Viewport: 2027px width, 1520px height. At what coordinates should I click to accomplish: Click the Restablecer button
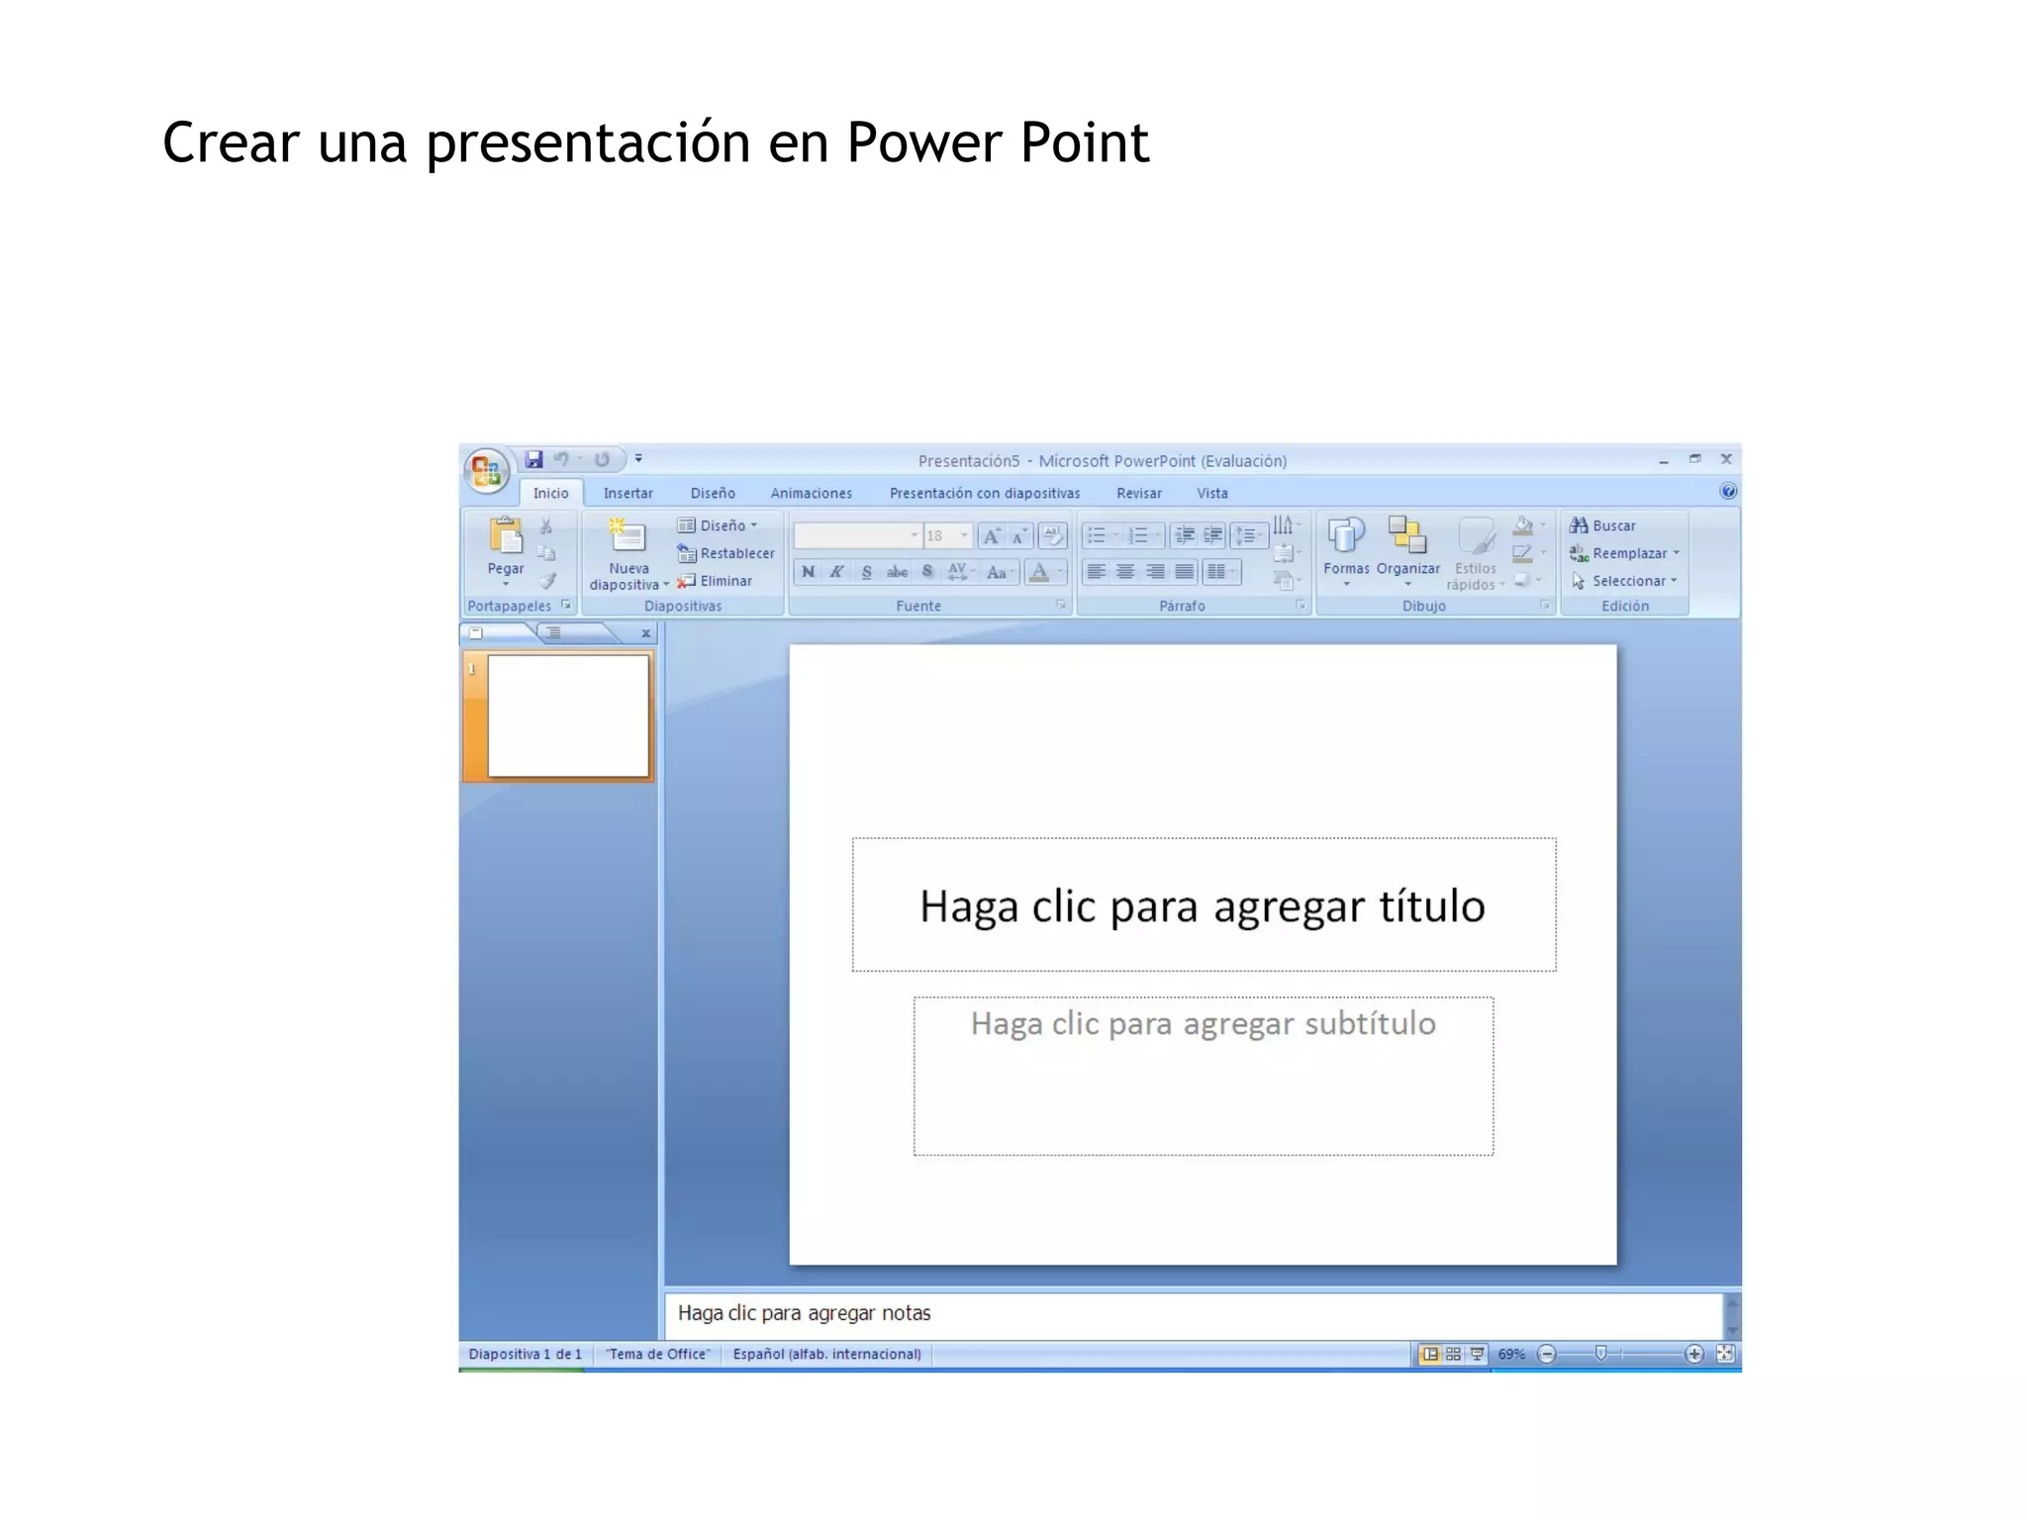click(x=726, y=553)
